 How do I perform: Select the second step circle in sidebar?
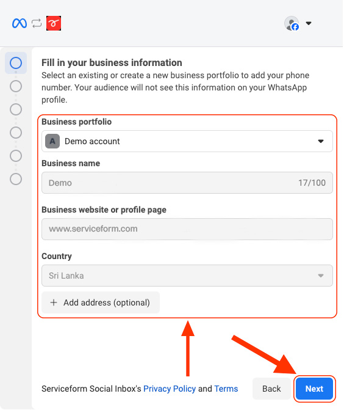[x=16, y=86]
